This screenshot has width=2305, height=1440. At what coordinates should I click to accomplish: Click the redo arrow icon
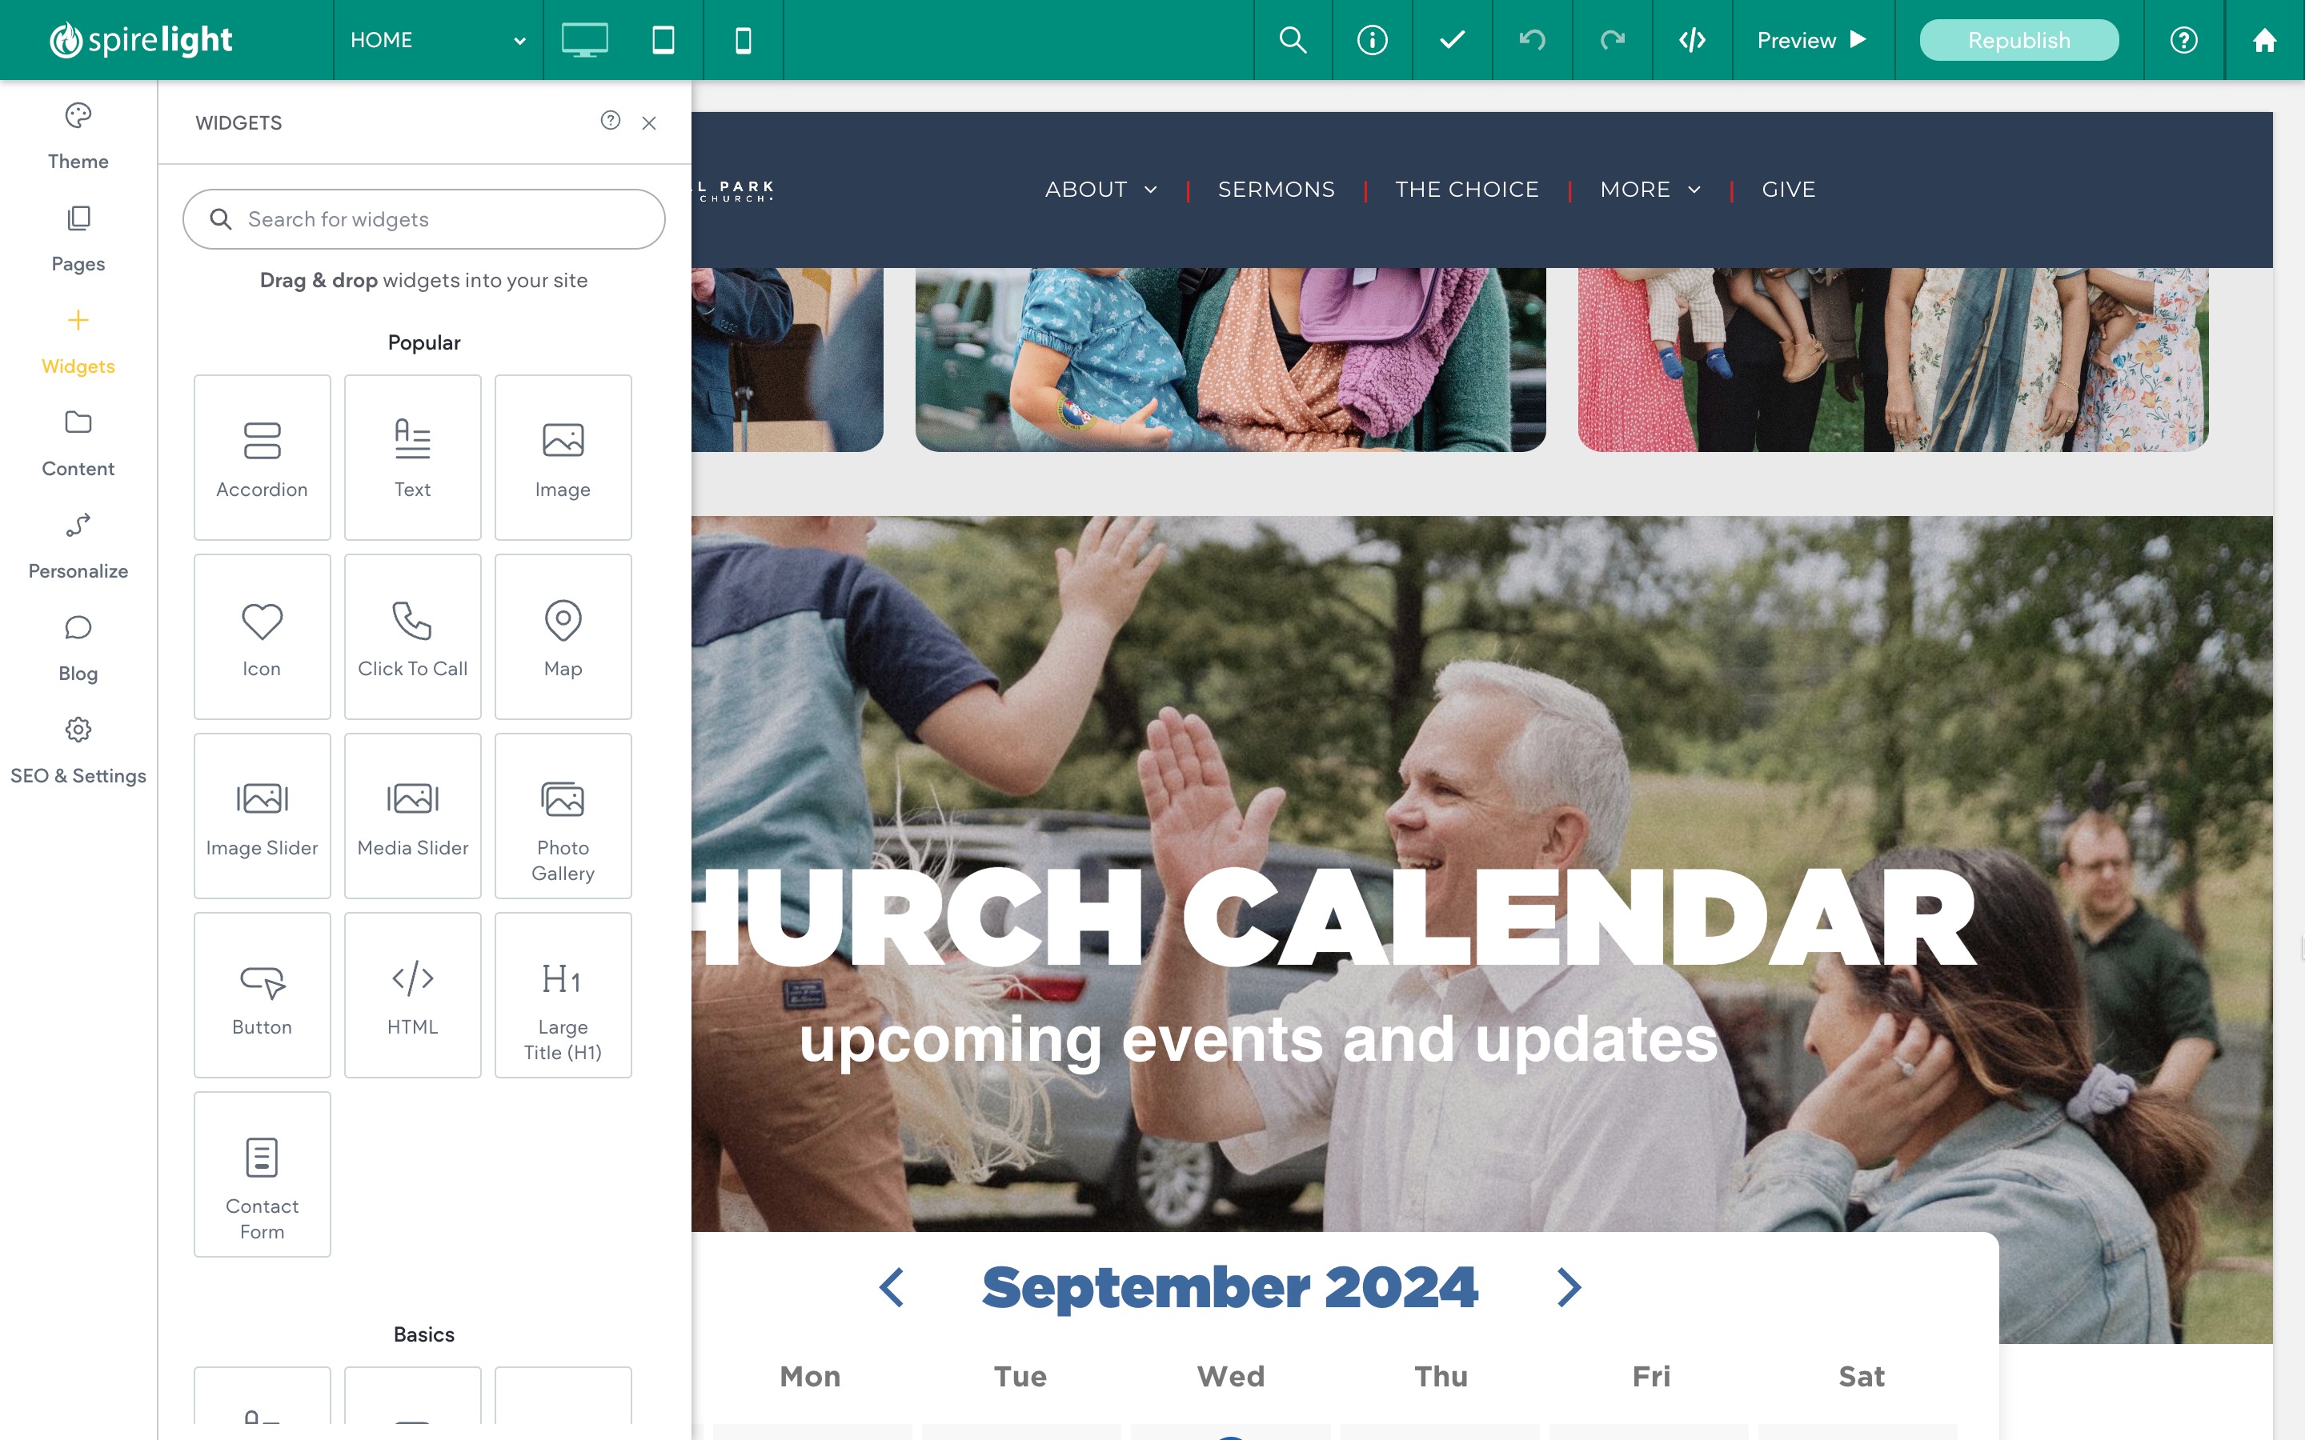pos(1612,40)
